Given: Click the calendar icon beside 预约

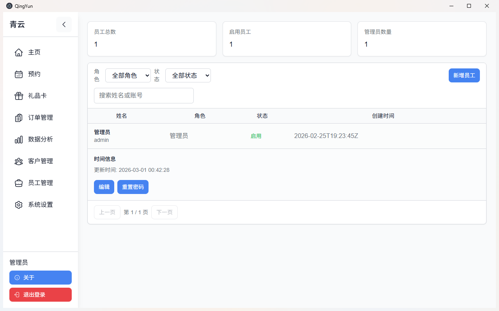Looking at the screenshot, I should click(x=19, y=74).
